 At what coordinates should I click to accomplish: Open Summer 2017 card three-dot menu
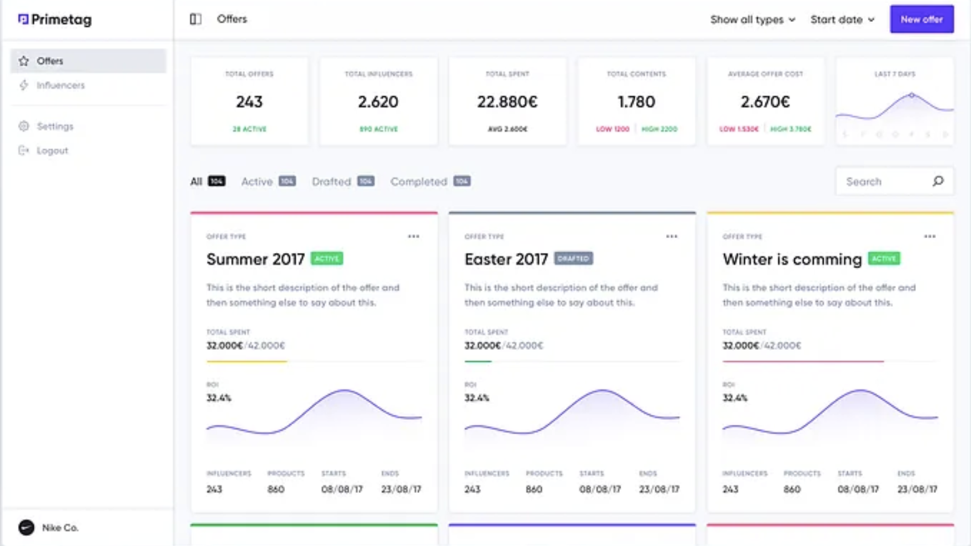tap(414, 237)
